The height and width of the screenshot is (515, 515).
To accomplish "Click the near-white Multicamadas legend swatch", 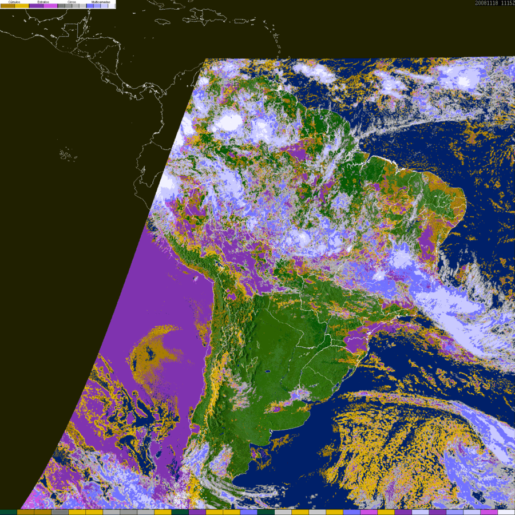I will click(x=112, y=6).
